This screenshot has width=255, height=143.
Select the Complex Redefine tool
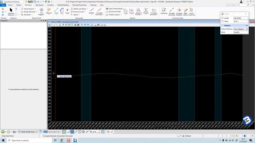(x=179, y=12)
